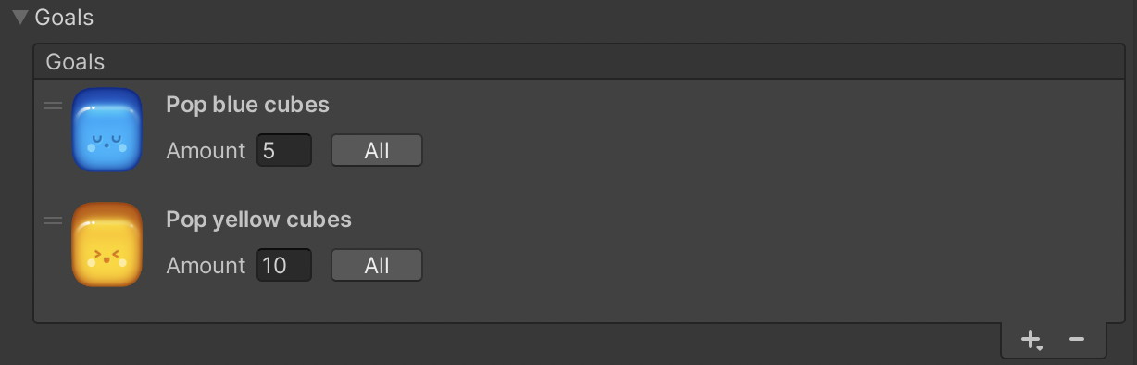Focus the Amount field showing 10
1137x365 pixels.
[x=284, y=265]
